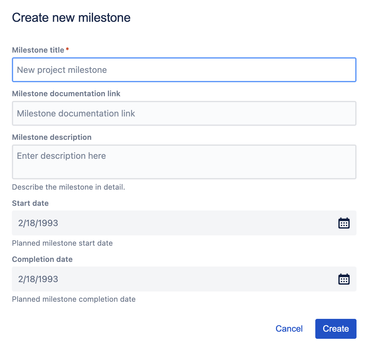Click the 'Milestone title' field label
Screen dimensions: 369x350
[38, 50]
